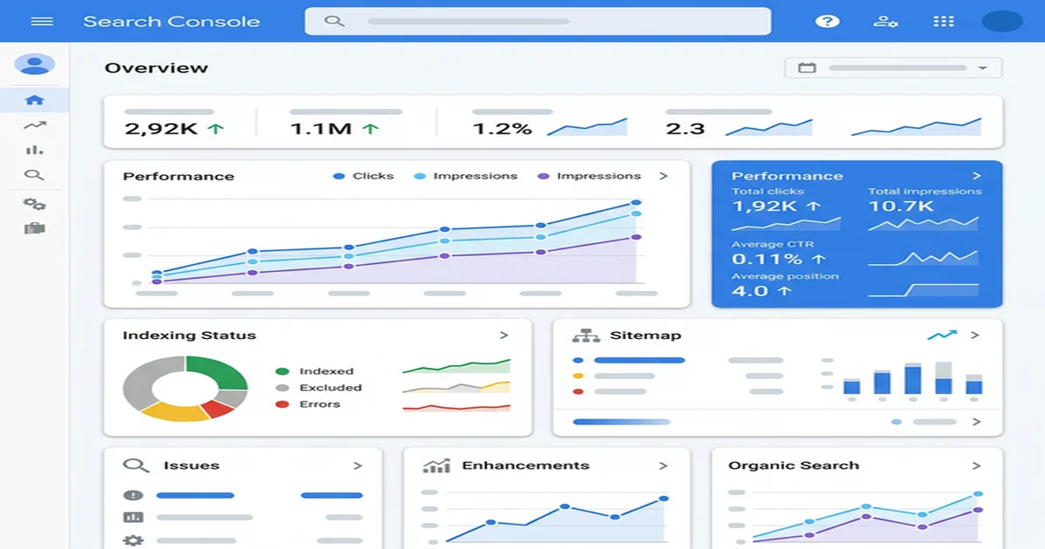1045x549 pixels.
Task: Click the green Indexed donut segment
Action: point(219,372)
